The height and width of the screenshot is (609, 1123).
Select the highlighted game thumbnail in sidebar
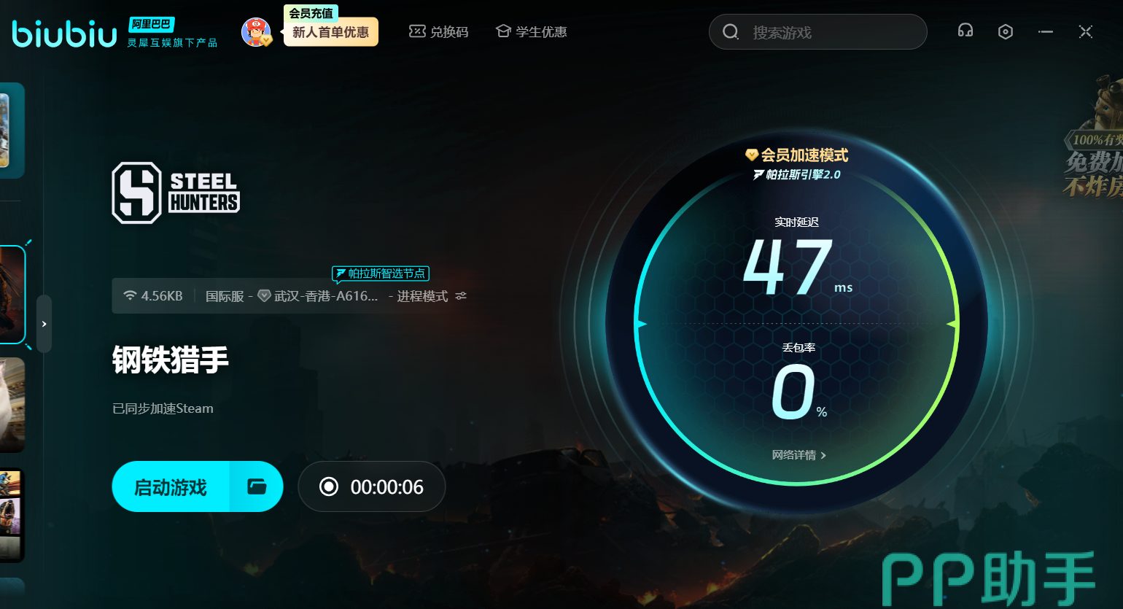12,295
